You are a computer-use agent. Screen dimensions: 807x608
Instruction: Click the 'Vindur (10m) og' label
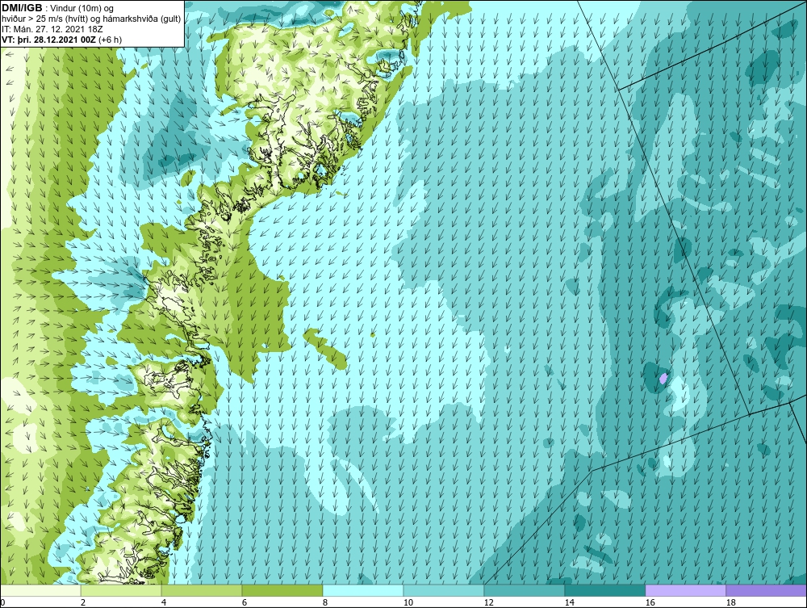coord(83,8)
